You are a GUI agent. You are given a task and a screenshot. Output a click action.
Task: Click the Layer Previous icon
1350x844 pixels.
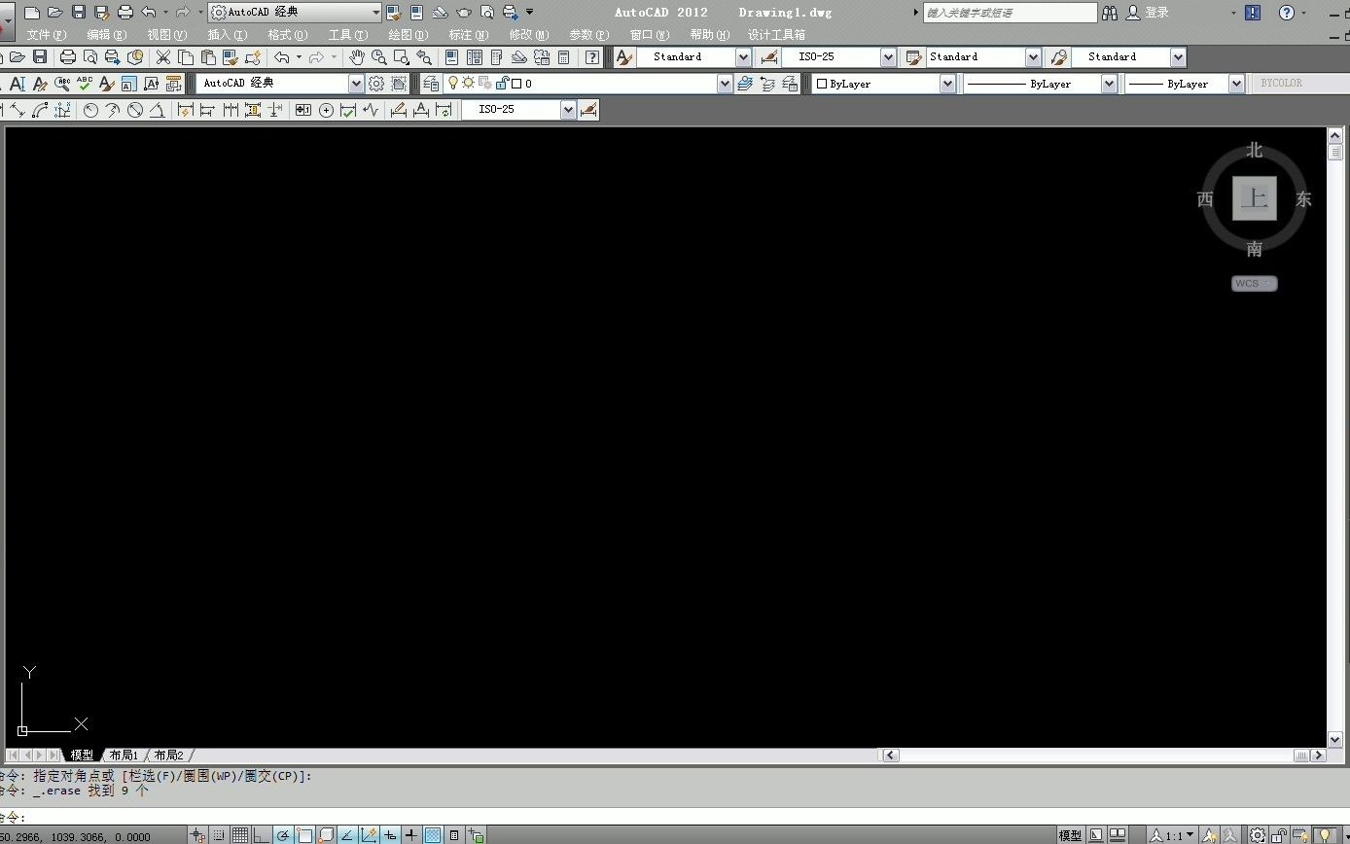(x=766, y=84)
